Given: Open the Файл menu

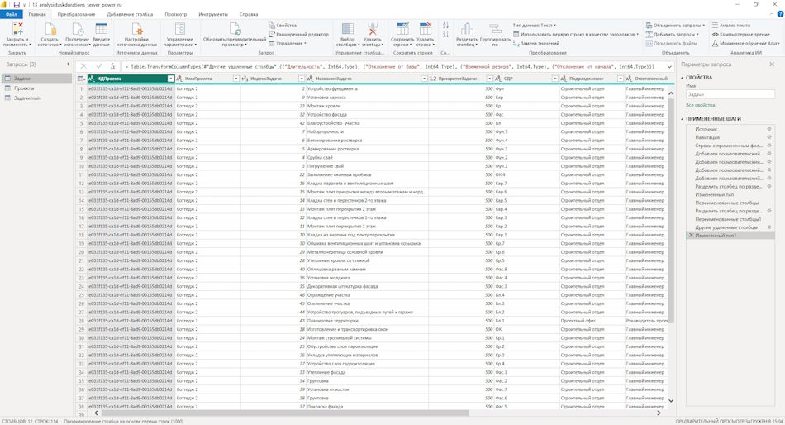Looking at the screenshot, I should click(x=11, y=14).
